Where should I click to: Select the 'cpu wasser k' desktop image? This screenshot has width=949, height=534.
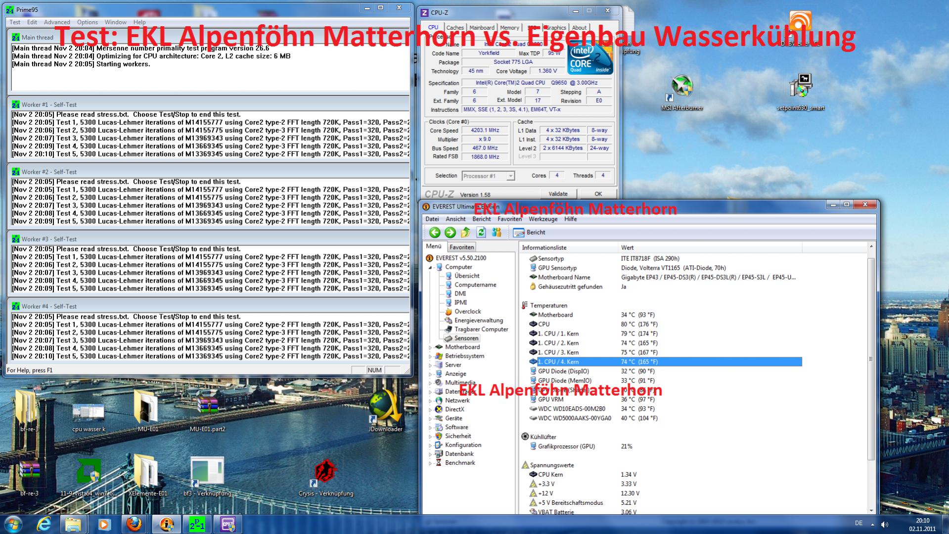click(x=89, y=417)
